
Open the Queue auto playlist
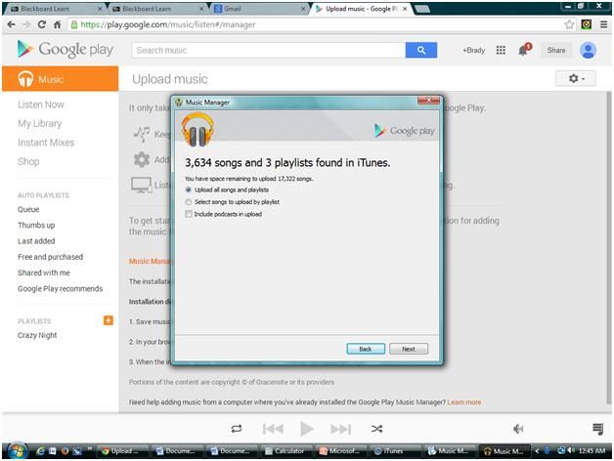[x=28, y=209]
